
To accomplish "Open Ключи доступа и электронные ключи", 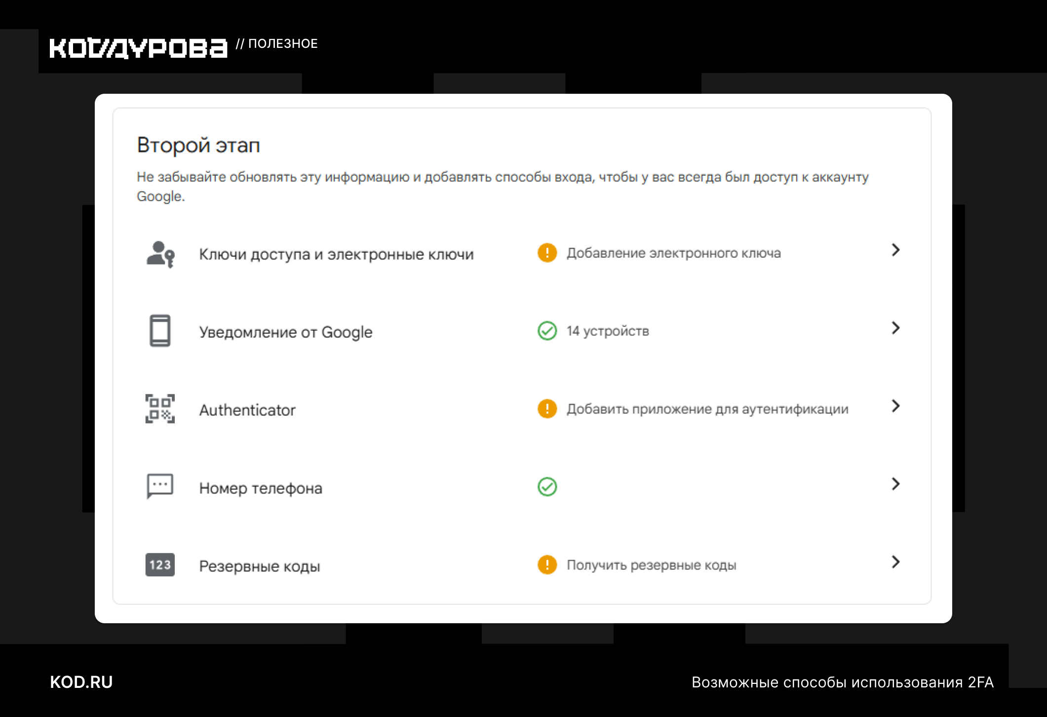I will [336, 254].
